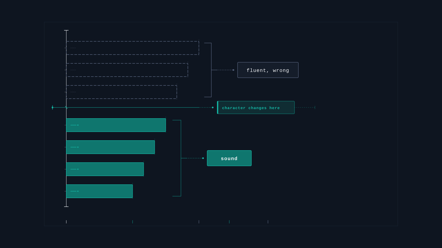The width and height of the screenshot is (442, 248).
Task: Select the "character changes here" label
Action: (x=256, y=108)
